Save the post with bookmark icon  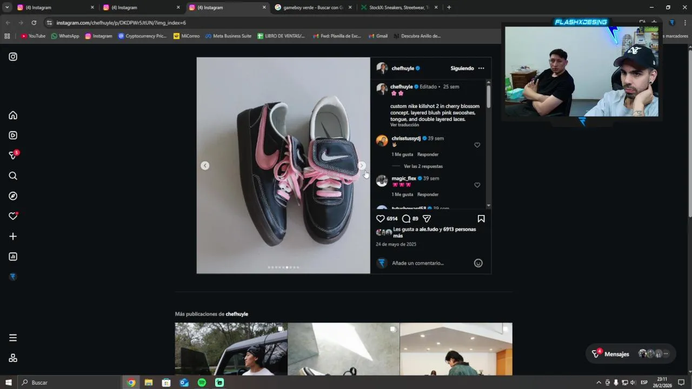pos(481,219)
